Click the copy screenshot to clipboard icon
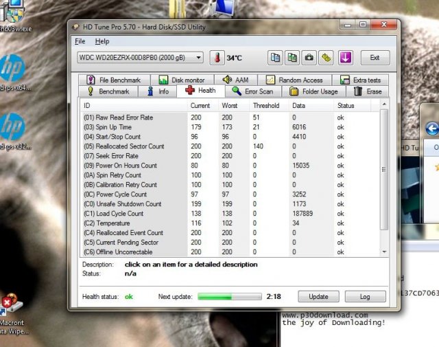 tap(292, 58)
